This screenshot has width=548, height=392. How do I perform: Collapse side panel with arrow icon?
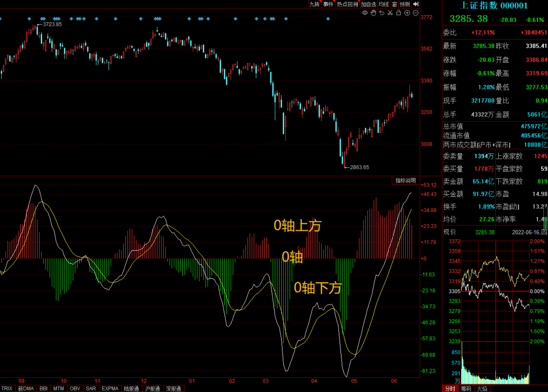click(415, 4)
